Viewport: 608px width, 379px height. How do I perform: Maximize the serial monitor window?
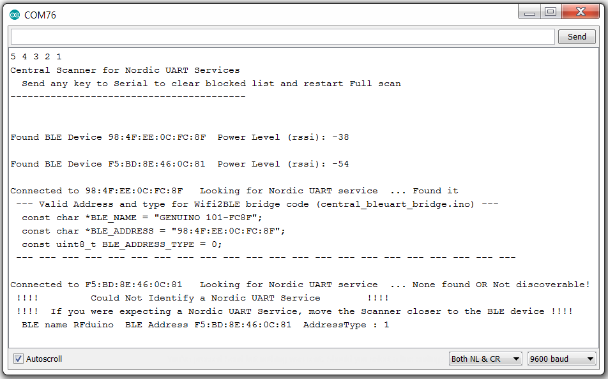point(551,12)
